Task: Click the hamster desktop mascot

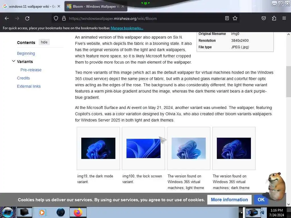Action: pyautogui.click(x=276, y=186)
